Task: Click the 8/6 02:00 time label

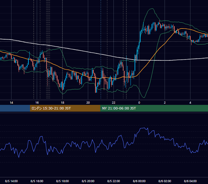Action: click(165, 181)
